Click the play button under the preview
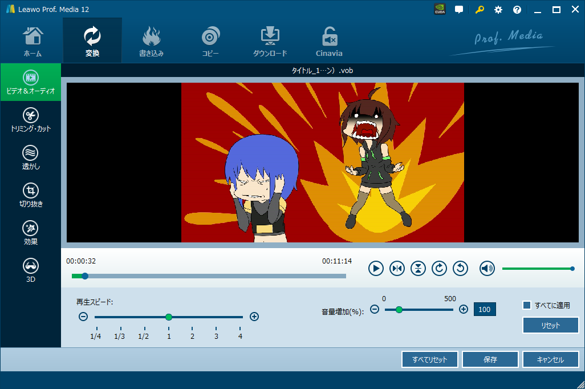The height and width of the screenshot is (389, 585). click(x=376, y=268)
